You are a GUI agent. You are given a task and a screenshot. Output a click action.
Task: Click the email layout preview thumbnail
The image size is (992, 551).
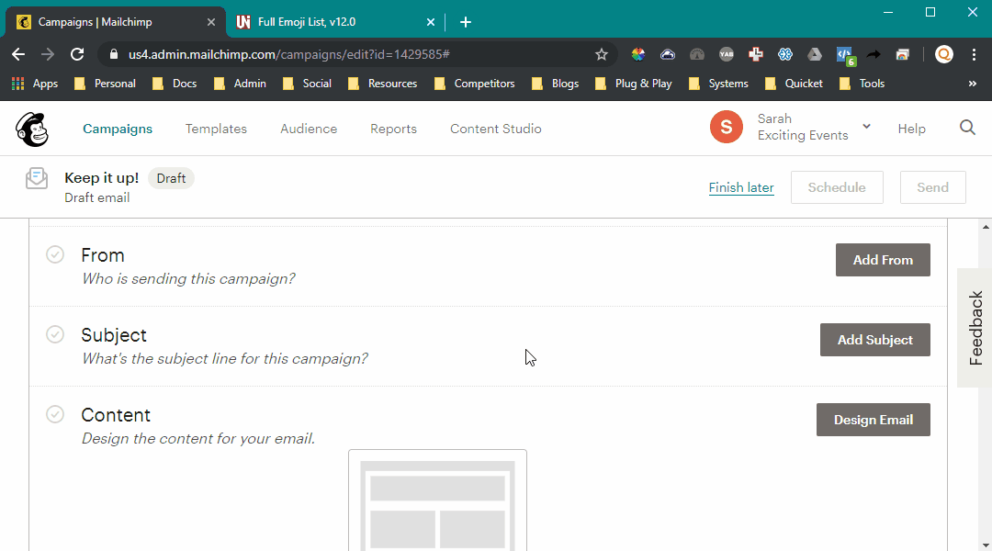(x=437, y=500)
